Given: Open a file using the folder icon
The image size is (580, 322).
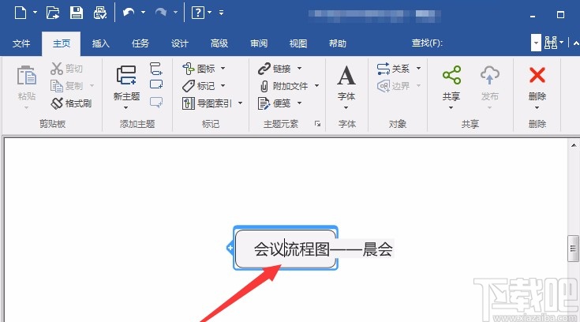Looking at the screenshot, I should tap(53, 13).
